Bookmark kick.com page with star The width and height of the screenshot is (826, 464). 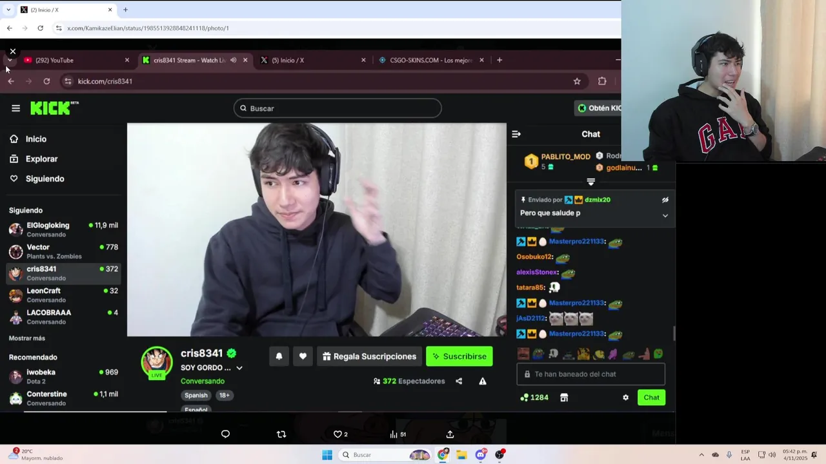tap(577, 81)
